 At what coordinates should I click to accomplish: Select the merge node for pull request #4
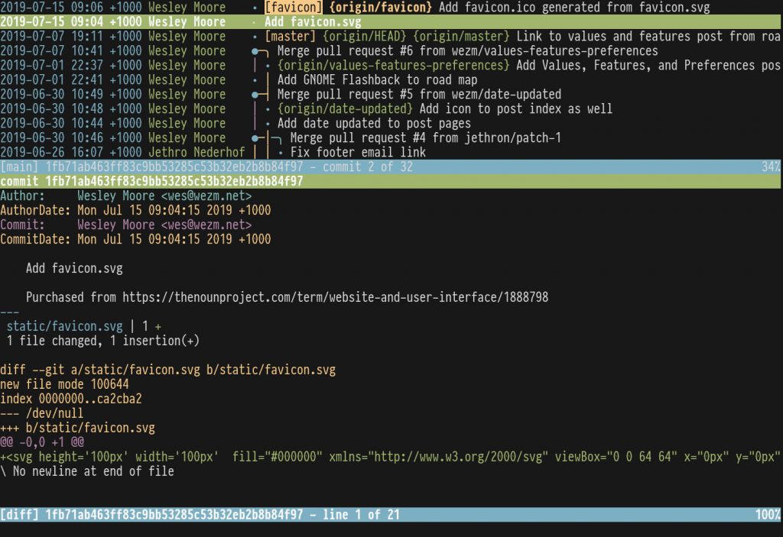click(255, 137)
